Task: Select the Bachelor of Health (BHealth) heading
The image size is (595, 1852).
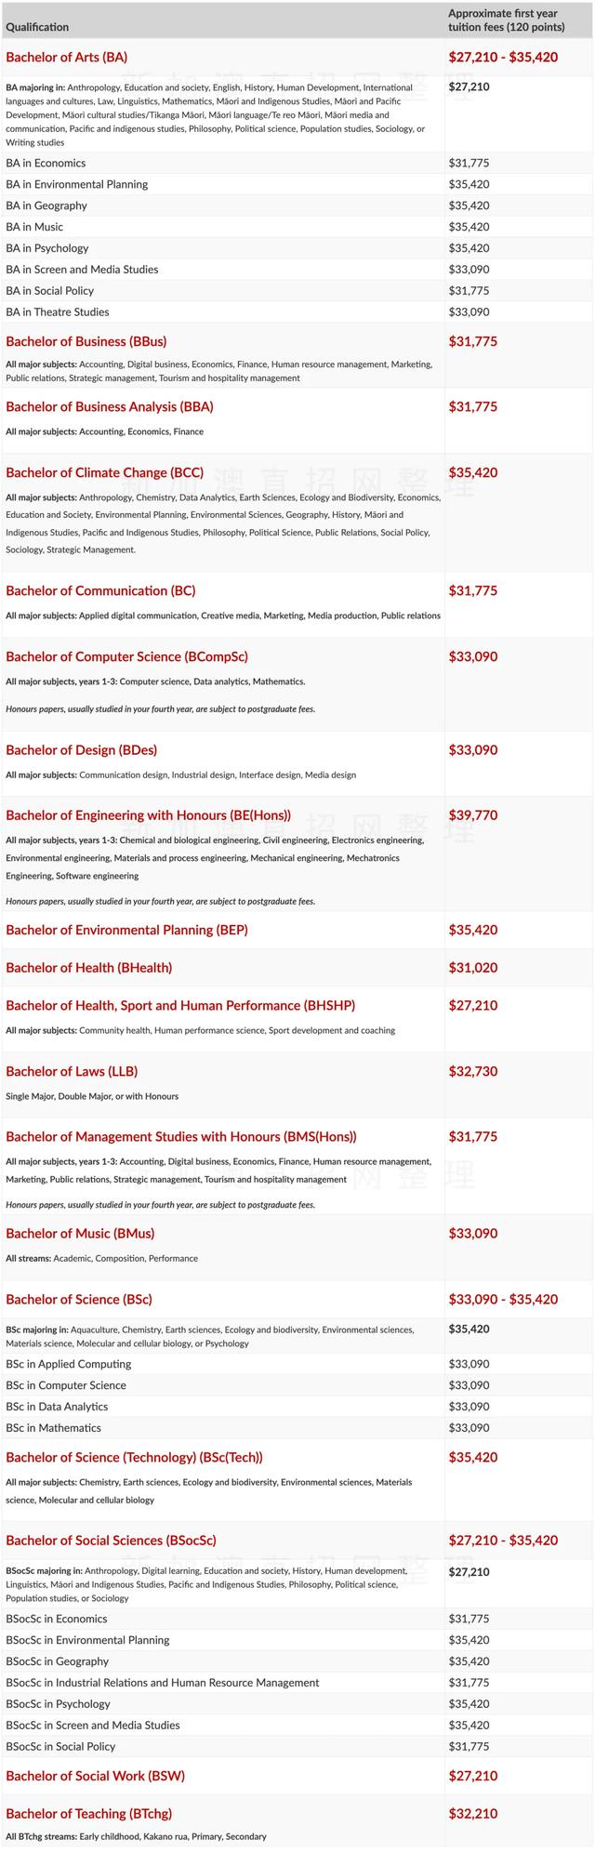Action: [x=88, y=968]
